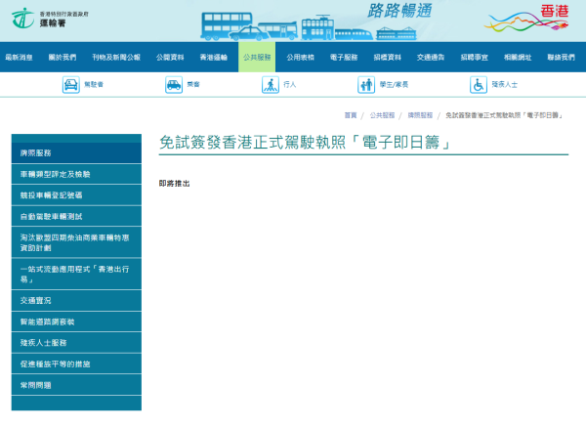Open 車輛類型評定及檢驗 in the sidebar
This screenshot has width=586, height=428.
(55, 174)
